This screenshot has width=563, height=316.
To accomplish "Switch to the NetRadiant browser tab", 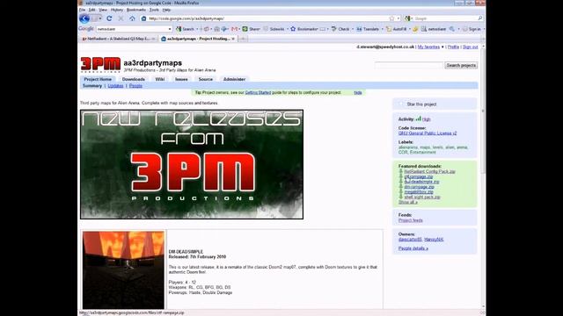I will tap(118, 39).
